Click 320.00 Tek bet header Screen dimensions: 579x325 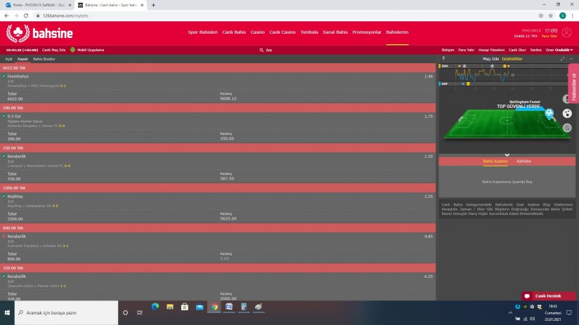(218, 268)
